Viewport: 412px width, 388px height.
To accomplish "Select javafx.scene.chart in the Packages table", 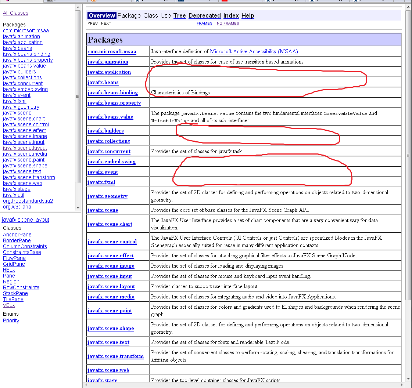I will pos(110,224).
